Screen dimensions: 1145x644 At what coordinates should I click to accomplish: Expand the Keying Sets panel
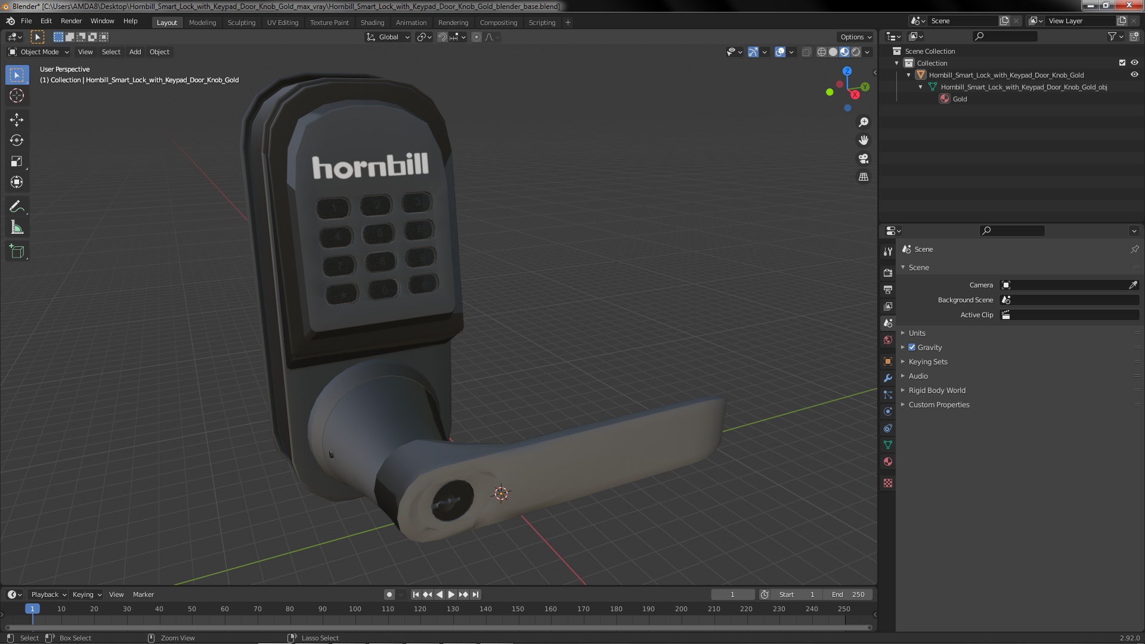(927, 361)
